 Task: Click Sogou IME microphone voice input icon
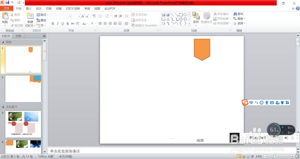(x=267, y=103)
